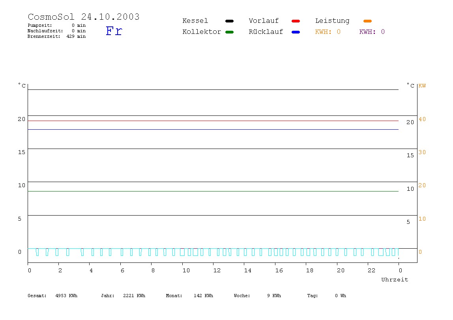Click the green Kollektor legend swatch
Screen dimensions: 453x320
click(x=229, y=32)
